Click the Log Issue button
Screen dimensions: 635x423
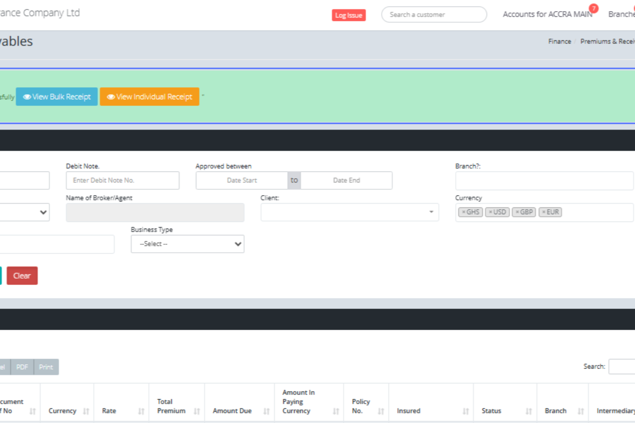pos(349,15)
